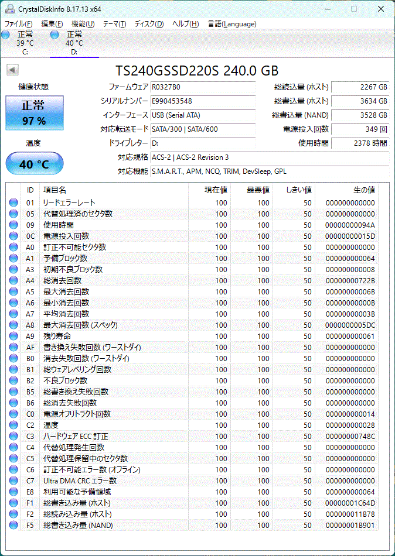Click the 生の値 column header
The image size is (395, 556).
tap(347, 190)
